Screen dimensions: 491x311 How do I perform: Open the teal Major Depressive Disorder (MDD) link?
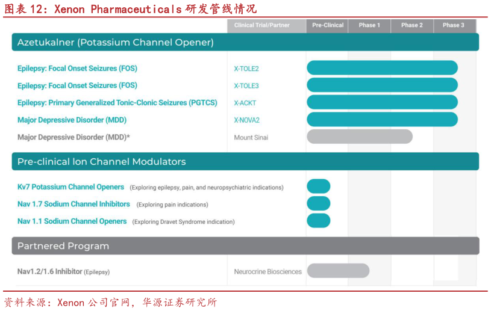point(72,120)
